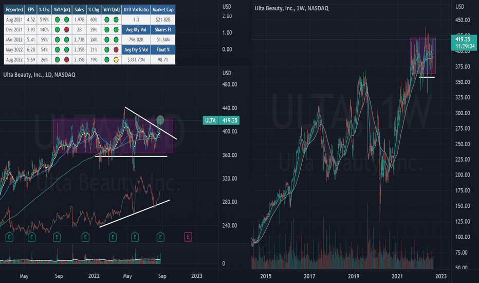Click the Ulta Beauty 1W NASDAQ chart title
Viewport: 479px width, 283px height.
292,8
